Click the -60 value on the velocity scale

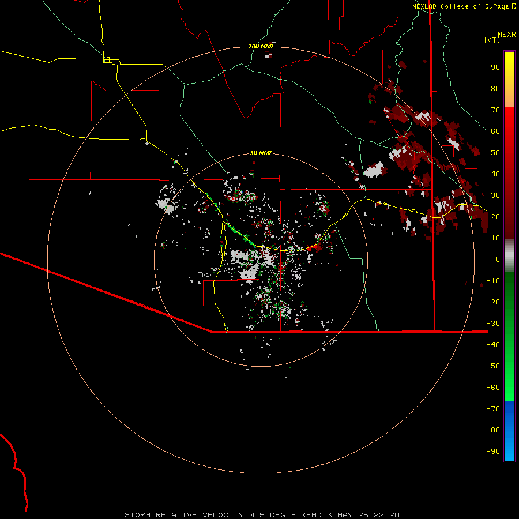tap(493, 388)
